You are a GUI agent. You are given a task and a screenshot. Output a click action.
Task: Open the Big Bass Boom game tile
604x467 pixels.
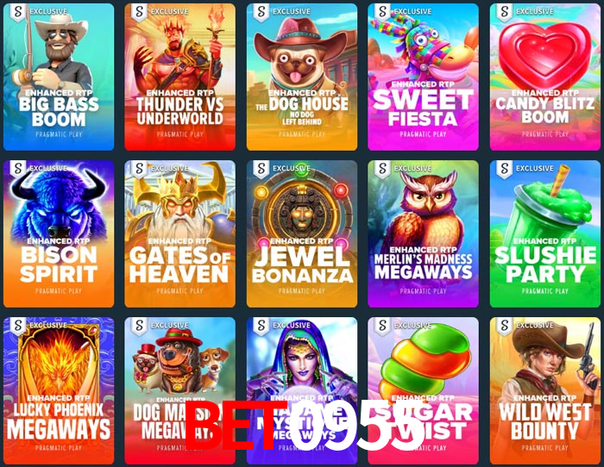click(x=59, y=77)
